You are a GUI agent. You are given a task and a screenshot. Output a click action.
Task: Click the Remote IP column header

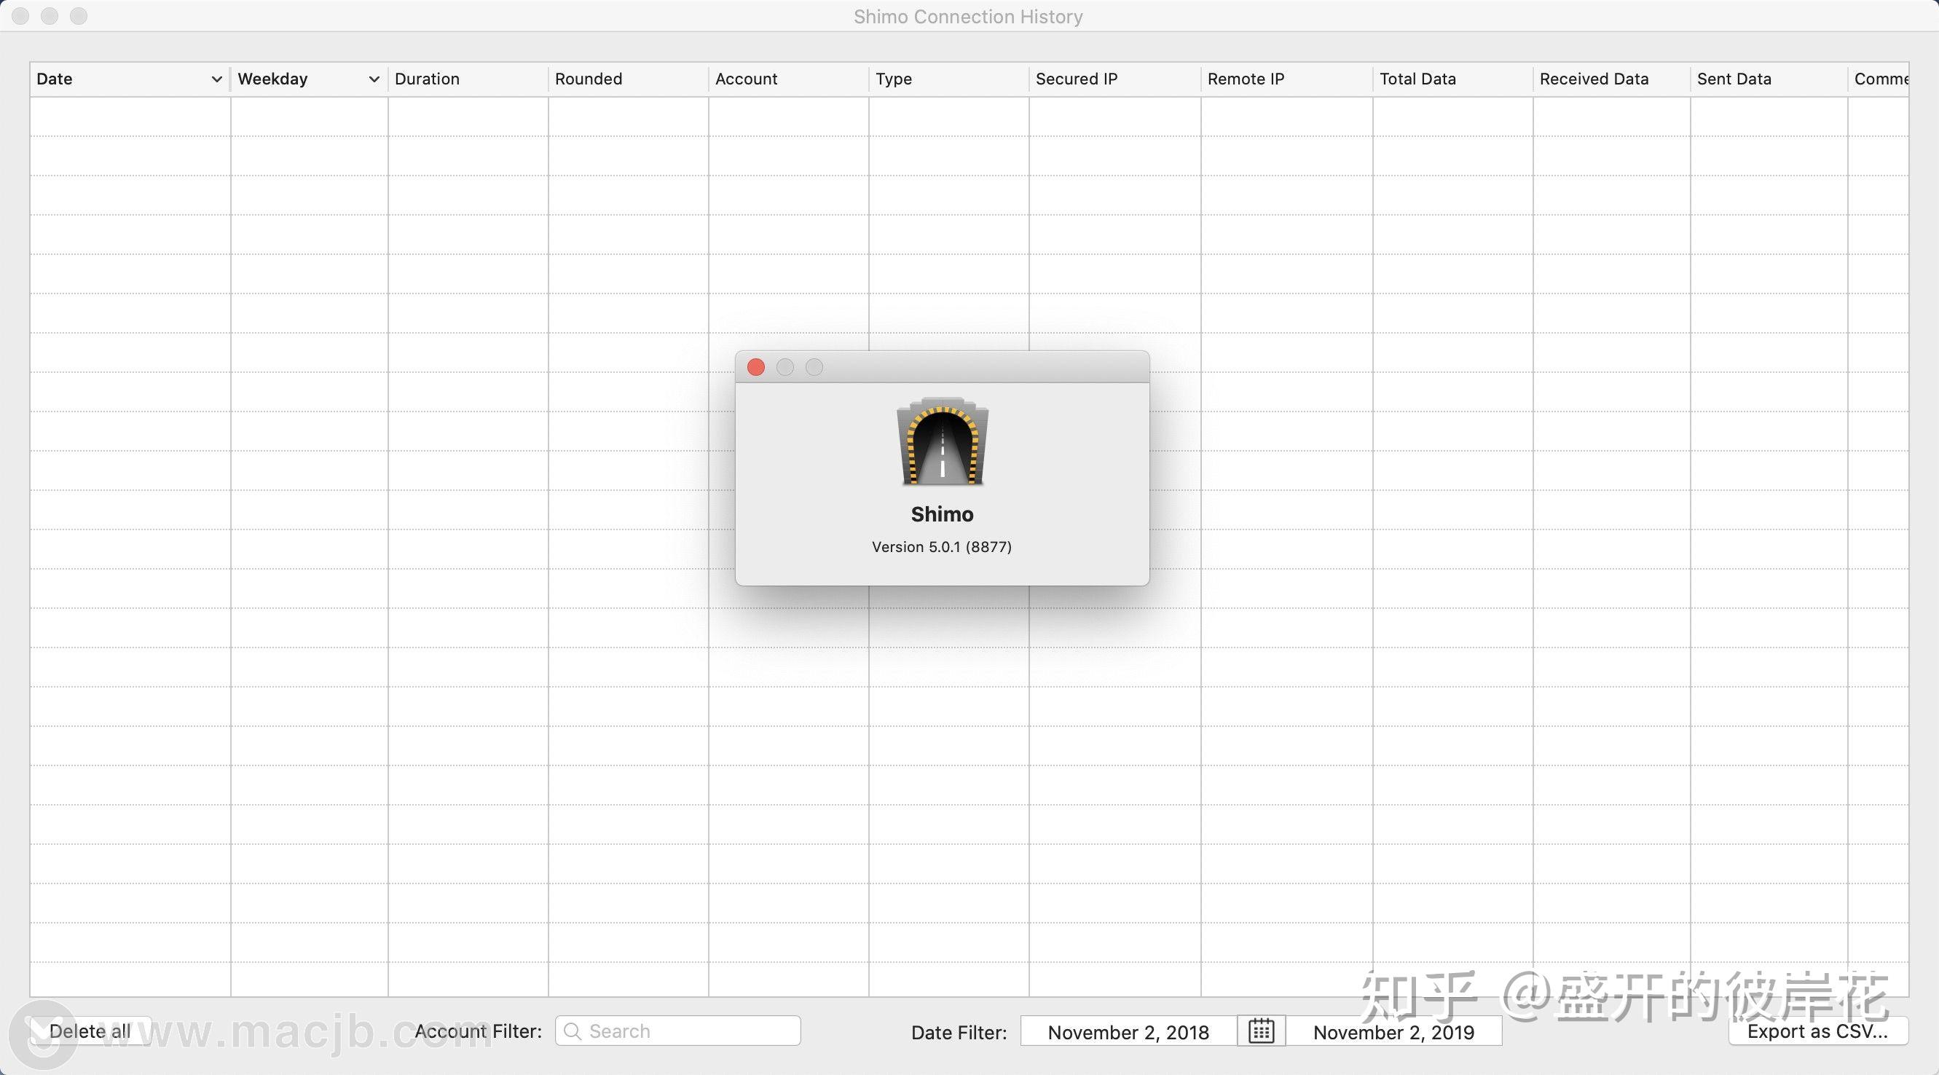pos(1245,79)
